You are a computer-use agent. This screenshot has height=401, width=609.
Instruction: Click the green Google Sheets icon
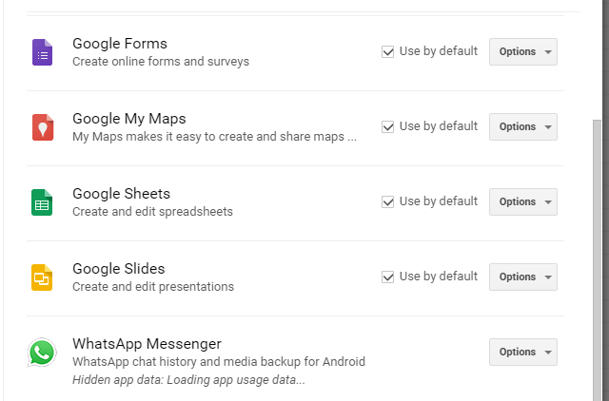coord(42,202)
